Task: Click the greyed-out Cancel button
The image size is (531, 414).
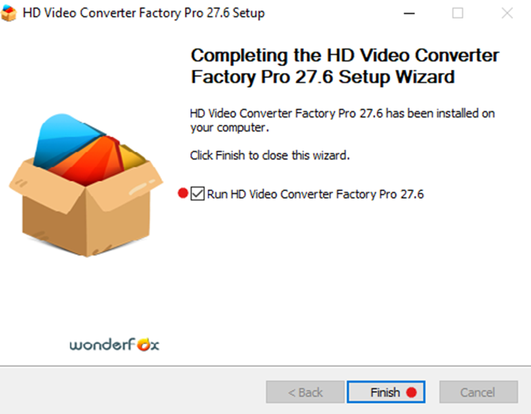Action: coord(479,392)
